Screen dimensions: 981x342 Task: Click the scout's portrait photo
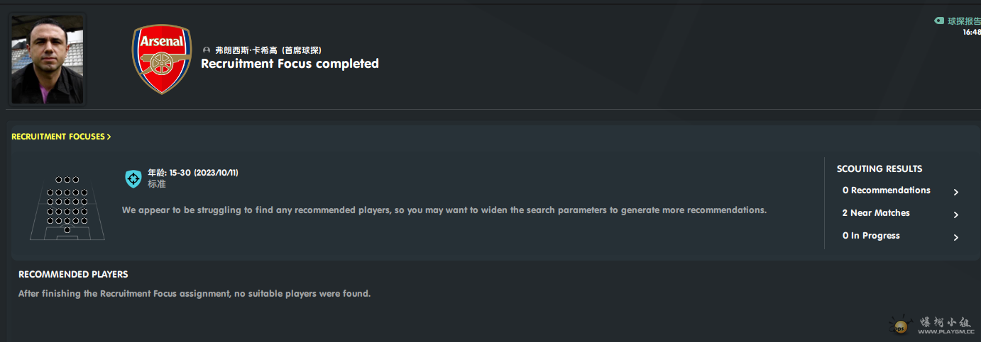click(x=48, y=59)
